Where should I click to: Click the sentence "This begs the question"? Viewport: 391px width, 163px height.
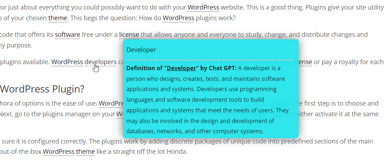(x=103, y=18)
